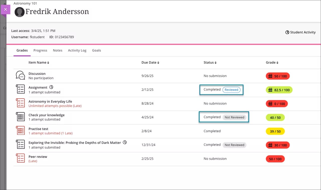Viewport: 321px width, 190px height.
Task: Click the Check your knowledge test icon
Action: click(20, 117)
